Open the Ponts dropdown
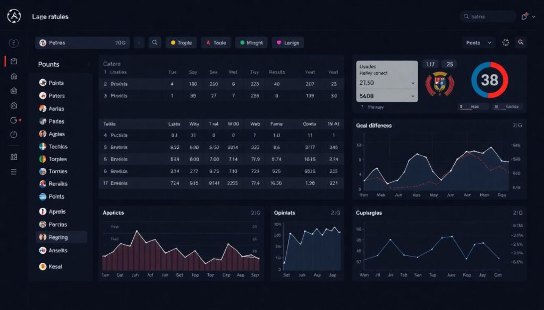The height and width of the screenshot is (310, 544). [x=479, y=43]
